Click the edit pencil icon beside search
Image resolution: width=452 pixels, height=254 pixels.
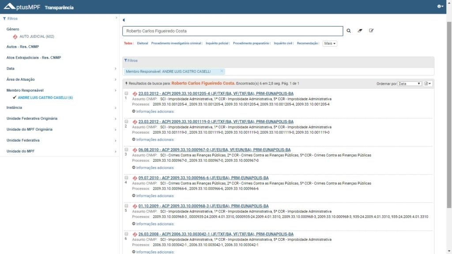[x=371, y=31]
